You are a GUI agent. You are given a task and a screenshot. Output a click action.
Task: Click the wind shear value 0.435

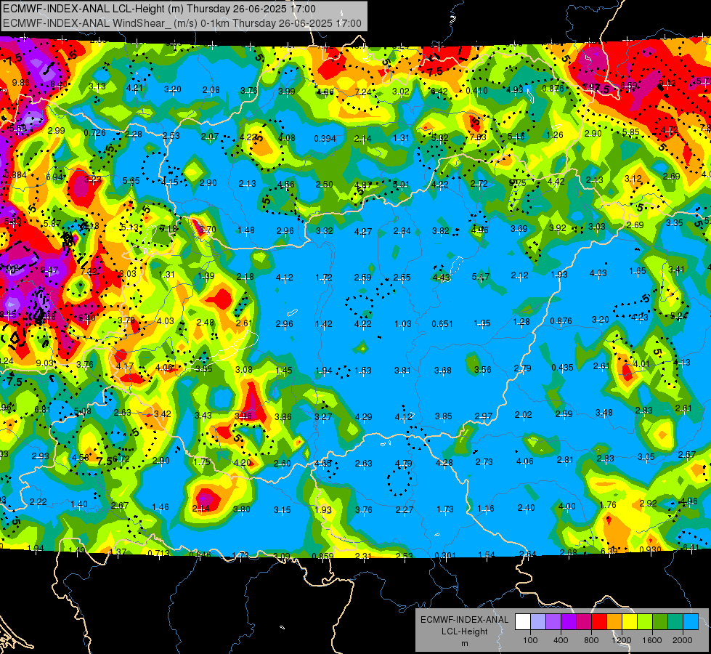(563, 367)
